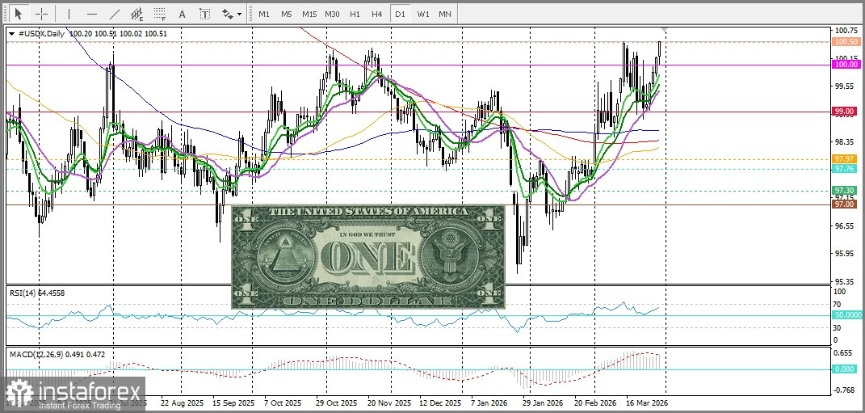Click the Arrows objects icon
Screen dimensions: 865x413
(x=227, y=14)
